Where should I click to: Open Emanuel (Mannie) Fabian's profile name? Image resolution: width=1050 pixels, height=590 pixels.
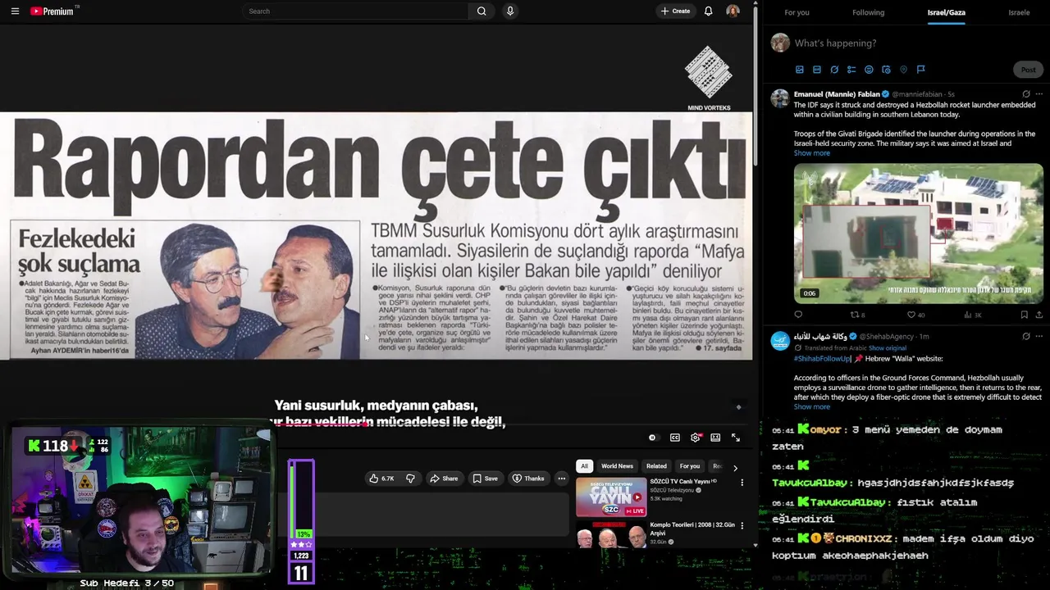pos(836,94)
